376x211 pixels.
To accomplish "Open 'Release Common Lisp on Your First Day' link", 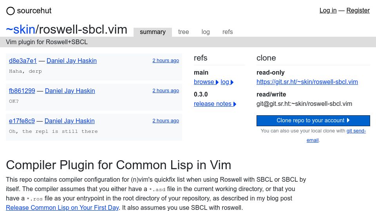I will (62, 207).
